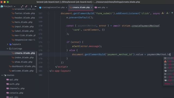Select the create.blade.php editor tab
This screenshot has width=174, height=98.
[81, 7]
